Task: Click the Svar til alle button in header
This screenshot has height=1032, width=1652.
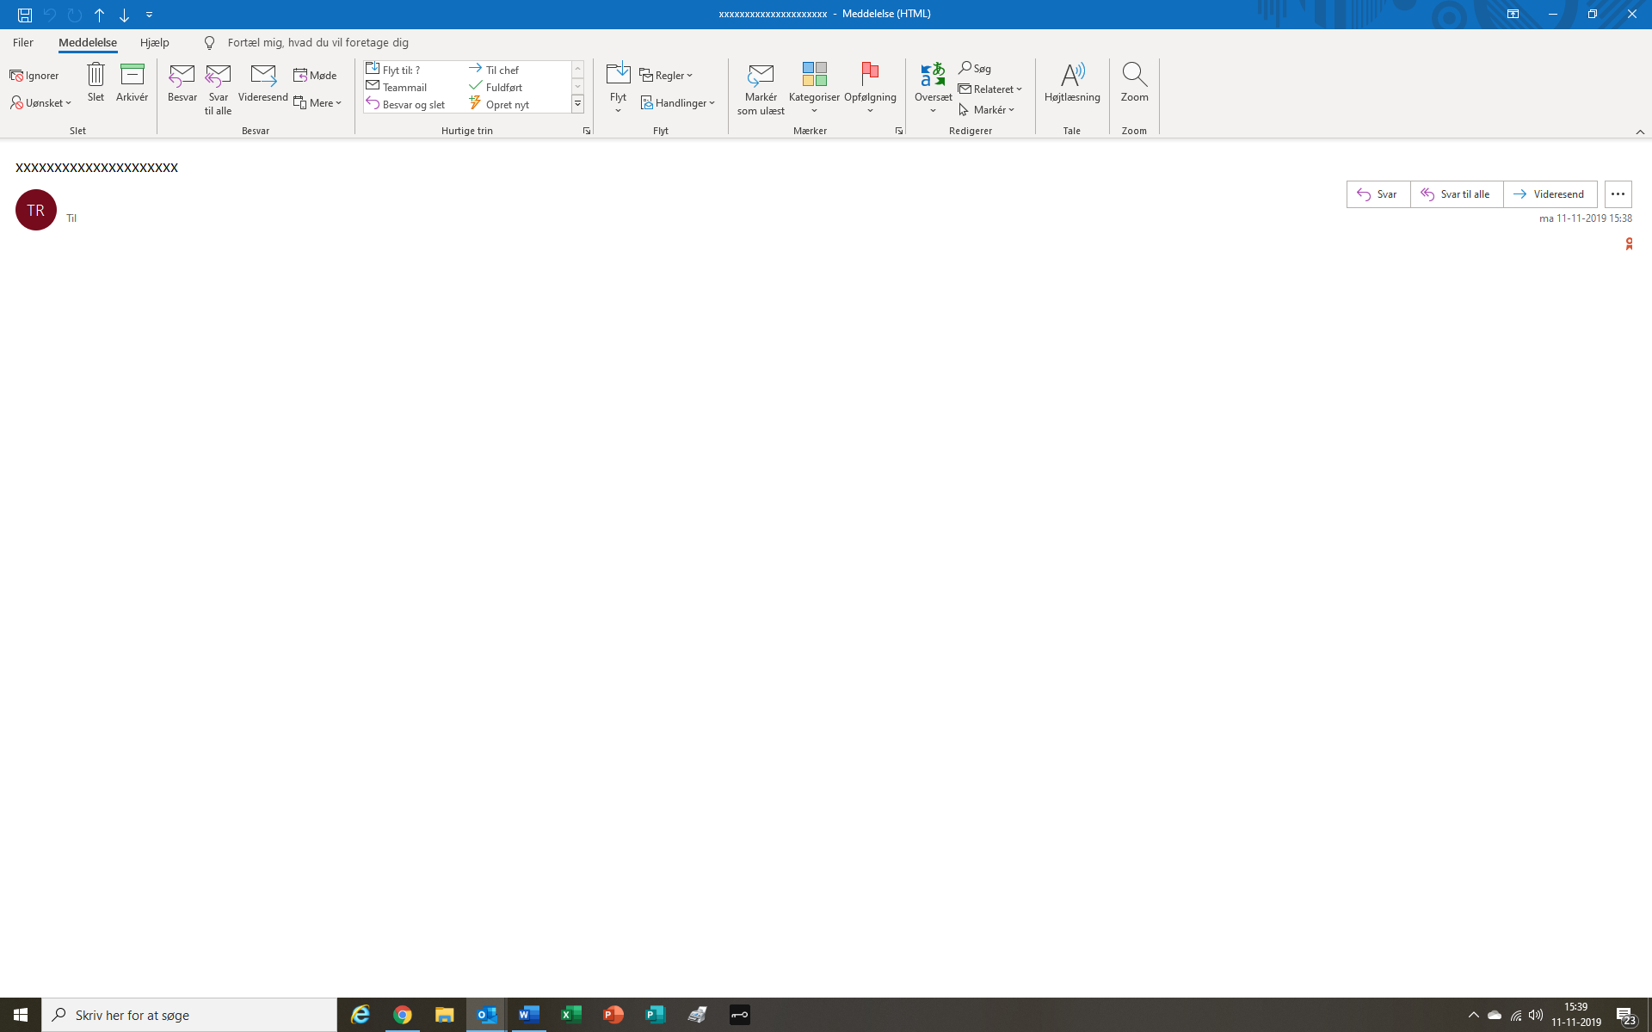Action: (x=1456, y=194)
